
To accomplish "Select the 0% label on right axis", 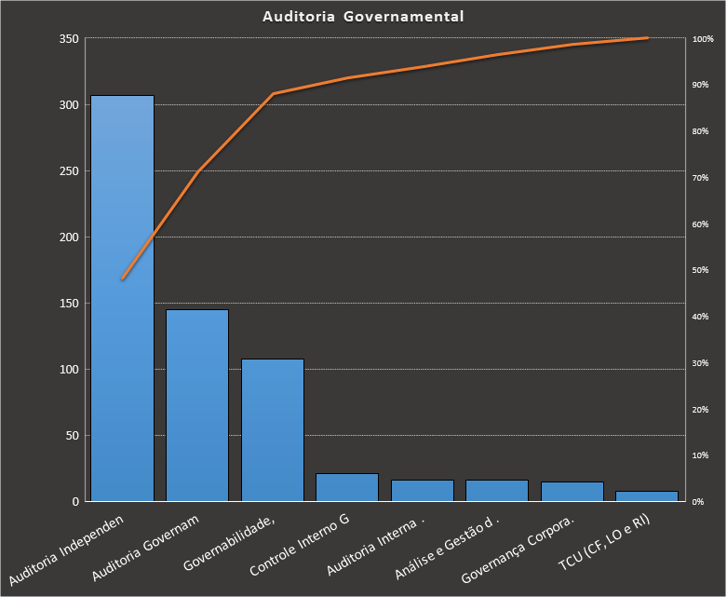I will 700,502.
